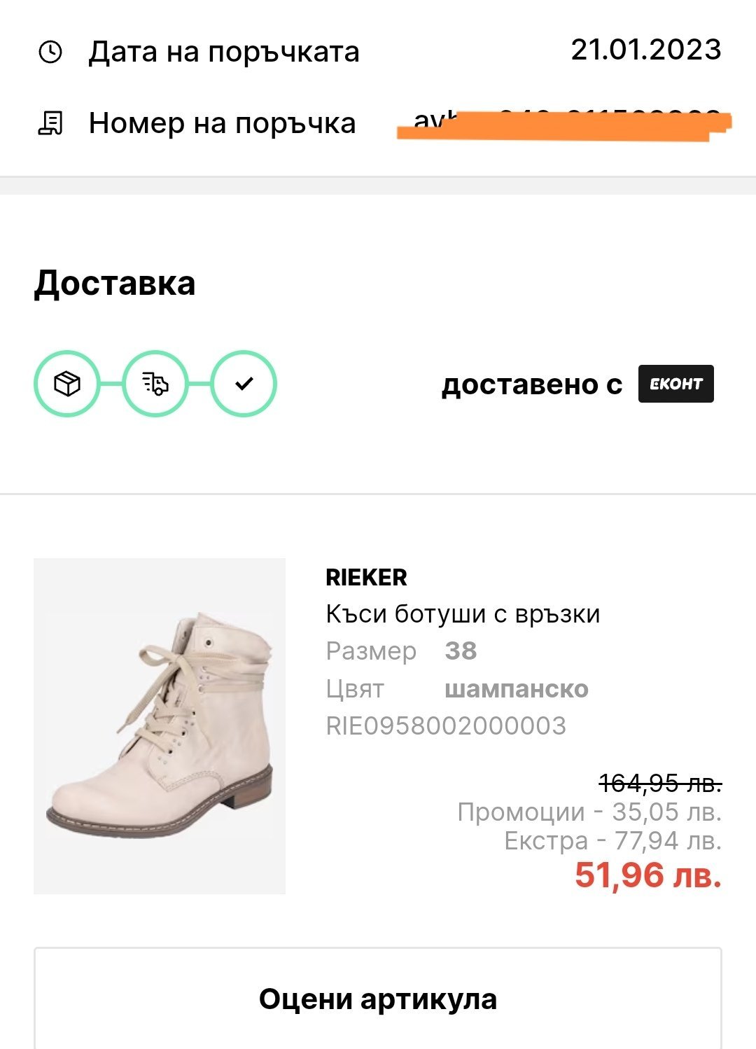Screen dimensions: 756x1049
Task: Click the color value "шампанско"
Action: 517,689
